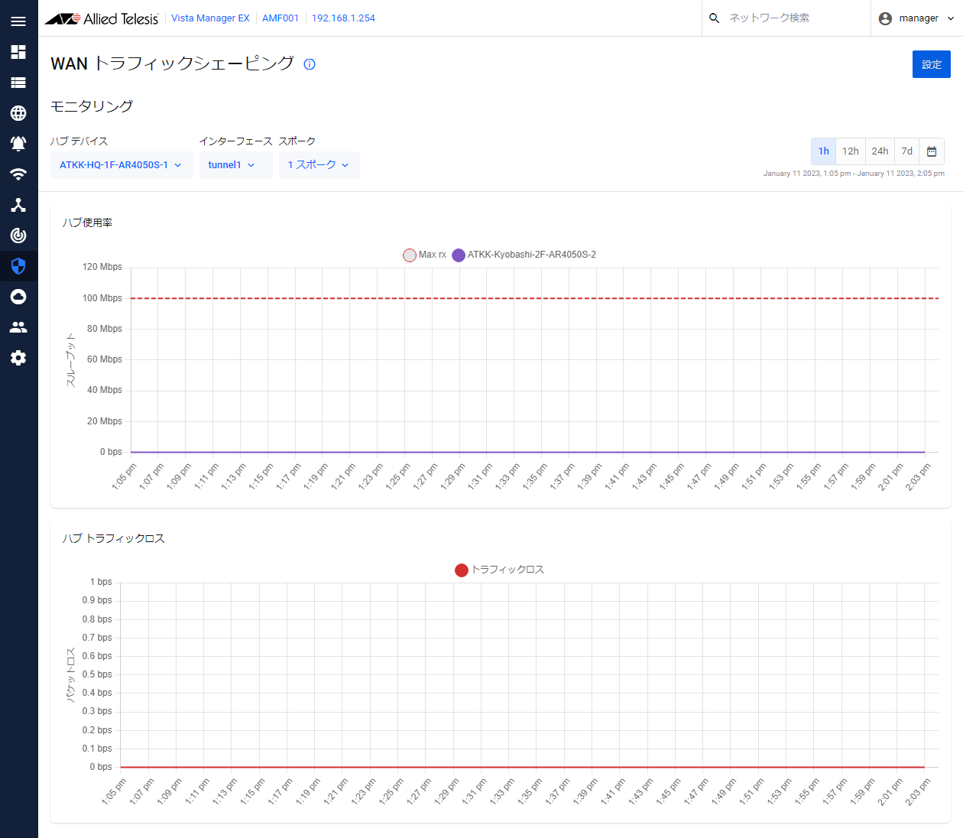Switch time range to 12h

(850, 151)
